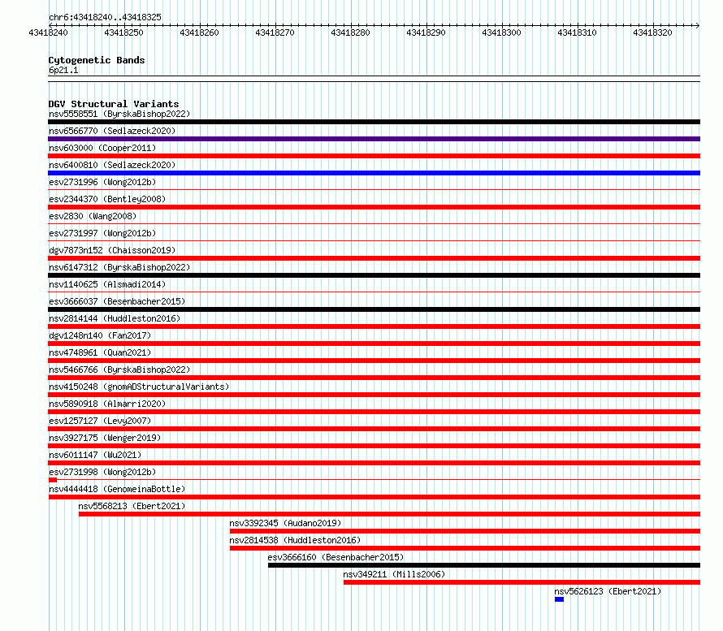Click the nsv5558551 (ByrskaBishop2022) variant label

pyautogui.click(x=119, y=114)
